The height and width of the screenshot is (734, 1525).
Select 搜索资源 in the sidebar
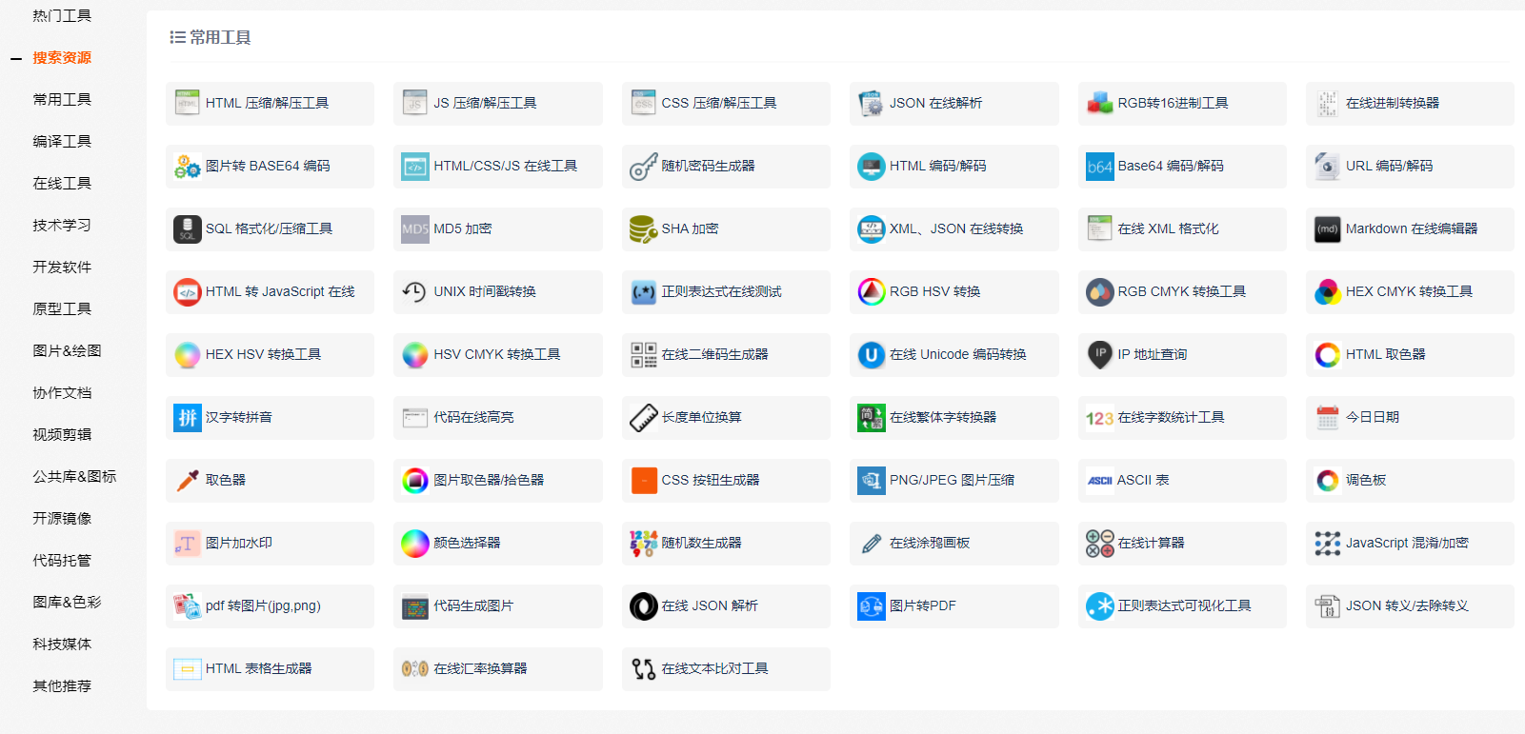(x=62, y=58)
